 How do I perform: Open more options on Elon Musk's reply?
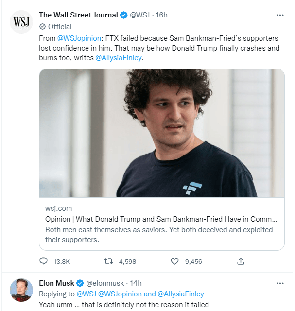[x=280, y=283]
